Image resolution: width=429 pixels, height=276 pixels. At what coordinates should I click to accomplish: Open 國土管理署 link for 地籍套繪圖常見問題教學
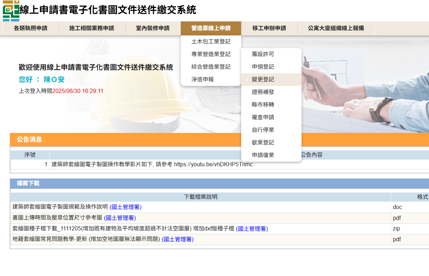click(177, 240)
